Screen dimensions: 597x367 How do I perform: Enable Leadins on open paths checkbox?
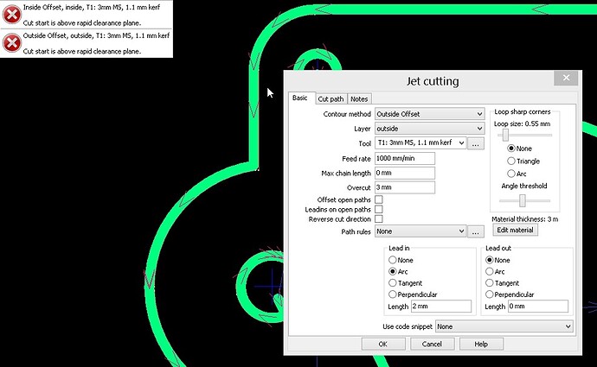tap(379, 209)
